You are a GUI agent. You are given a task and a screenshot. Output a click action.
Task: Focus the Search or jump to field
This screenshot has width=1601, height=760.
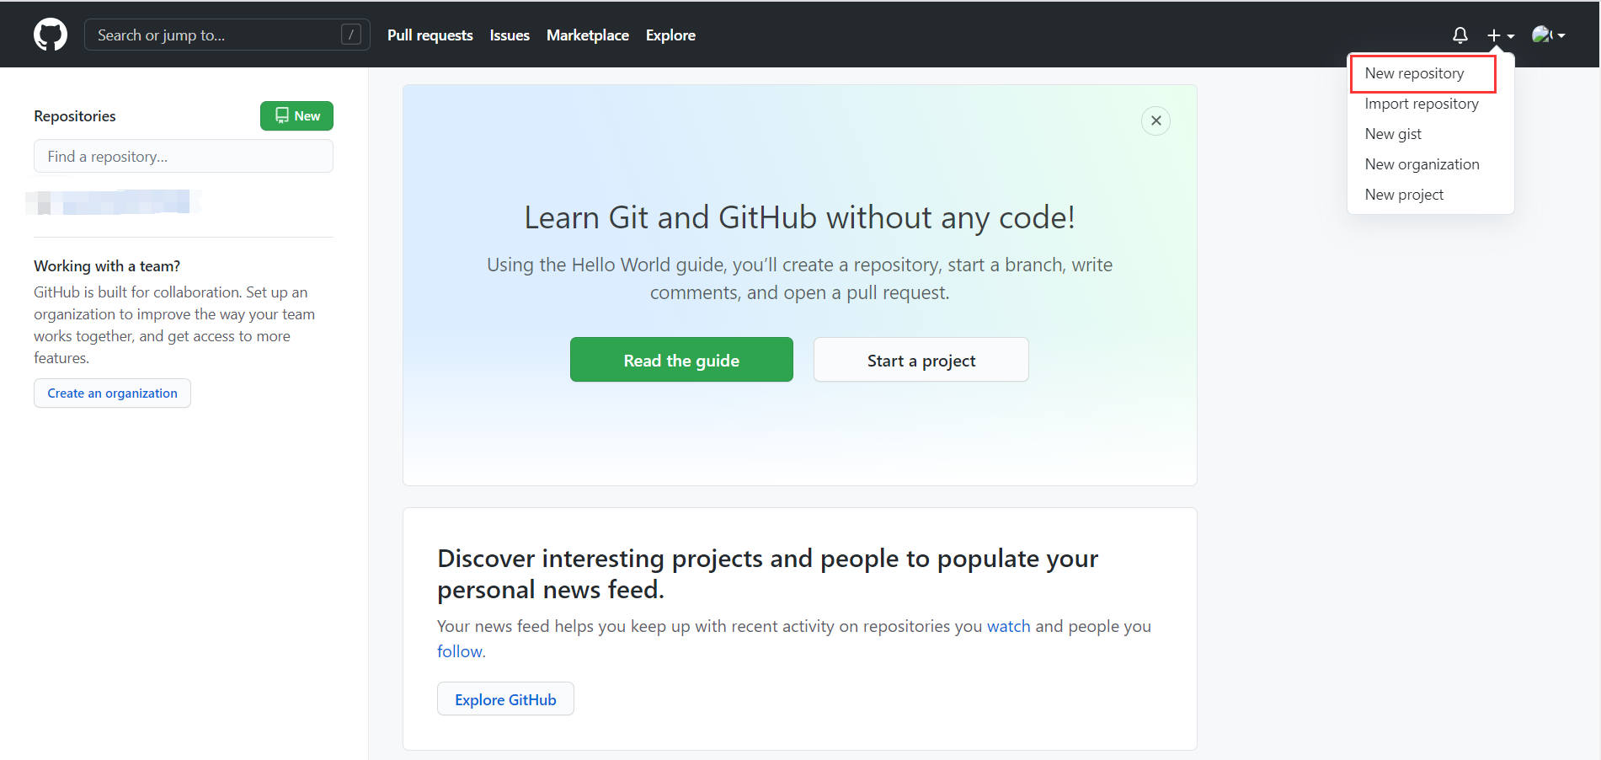[x=227, y=35]
